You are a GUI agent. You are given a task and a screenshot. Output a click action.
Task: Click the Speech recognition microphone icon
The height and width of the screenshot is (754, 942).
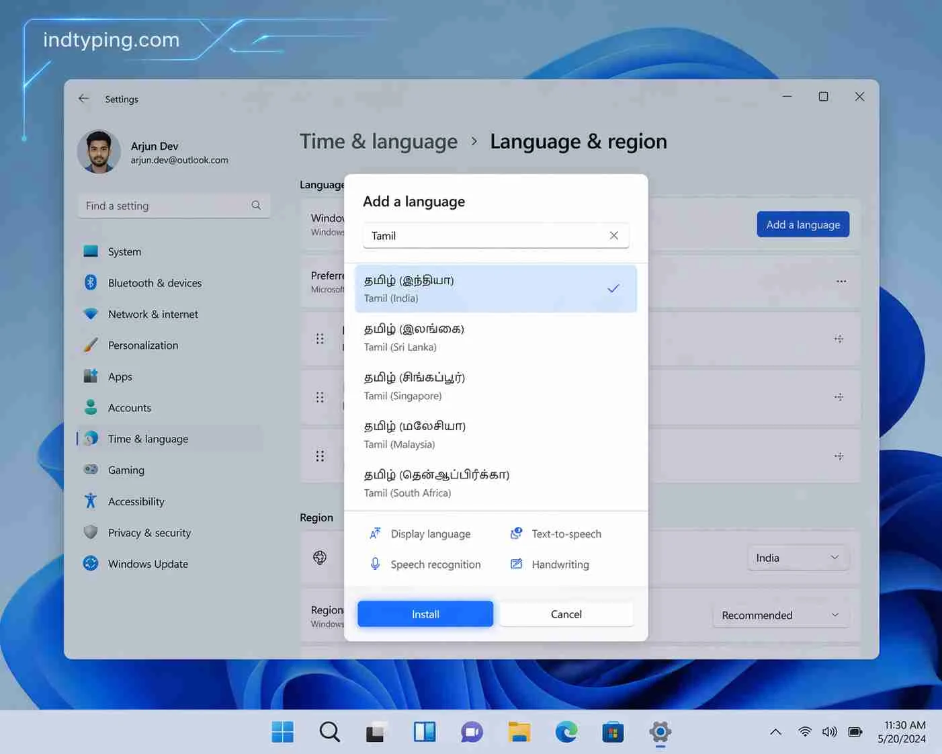click(x=375, y=564)
